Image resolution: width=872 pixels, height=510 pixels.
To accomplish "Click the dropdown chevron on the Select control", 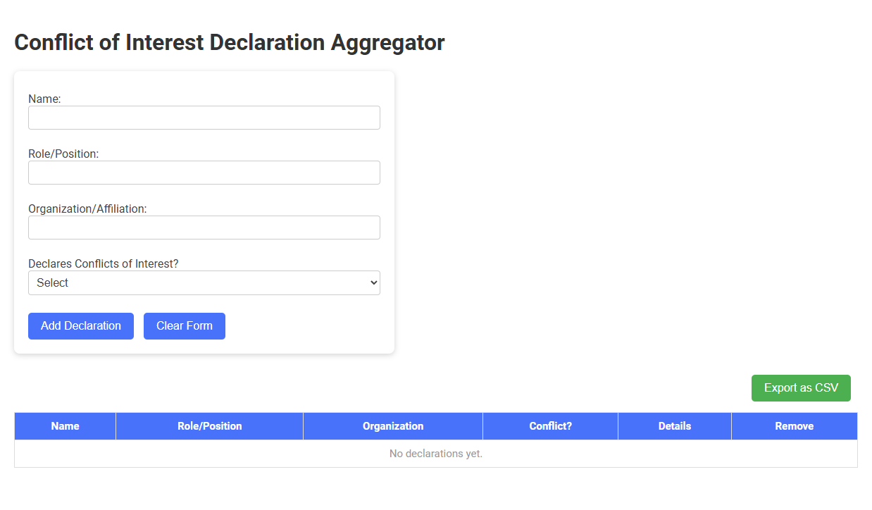I will [372, 282].
